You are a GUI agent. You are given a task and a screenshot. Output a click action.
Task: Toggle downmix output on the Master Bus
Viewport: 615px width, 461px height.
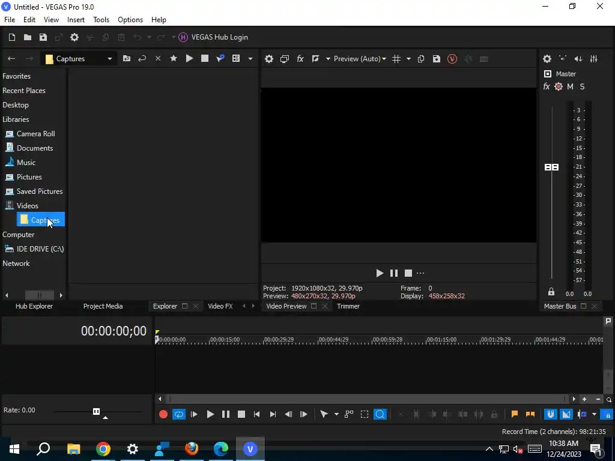point(563,59)
